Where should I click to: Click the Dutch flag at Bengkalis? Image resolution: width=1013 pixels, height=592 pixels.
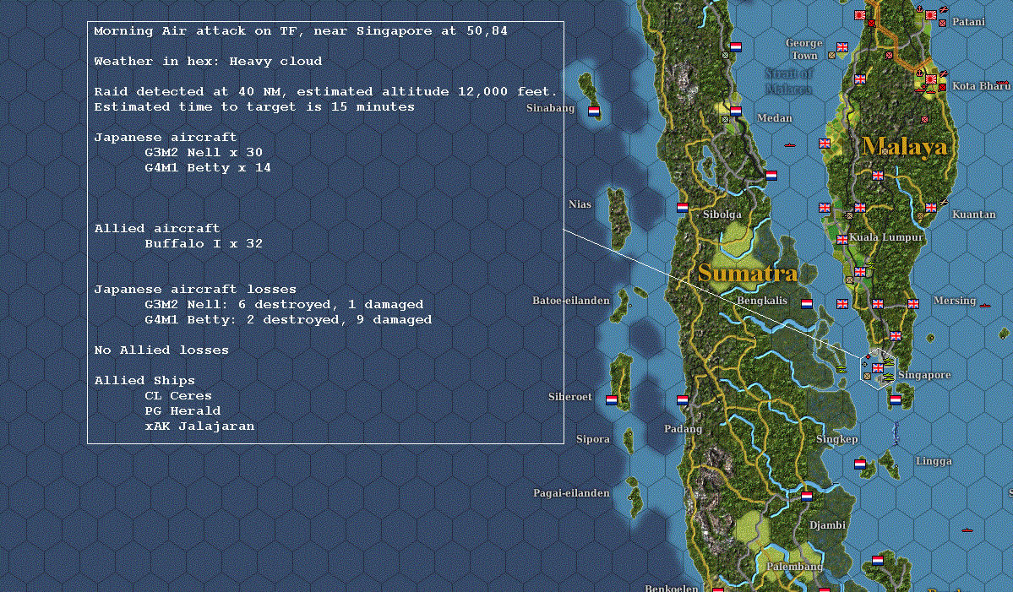807,303
